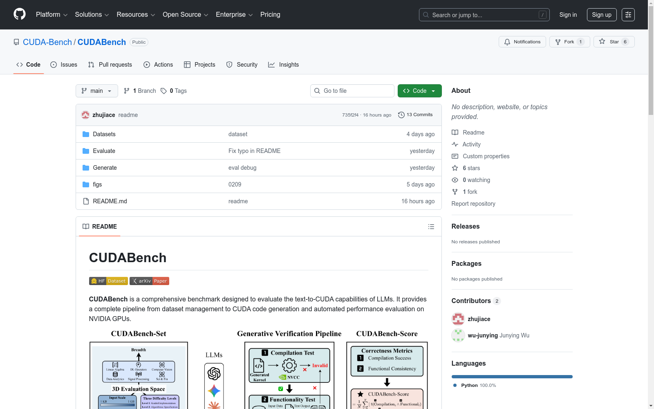Click the bell icon for Notifications
Image resolution: width=654 pixels, height=409 pixels.
tap(507, 42)
